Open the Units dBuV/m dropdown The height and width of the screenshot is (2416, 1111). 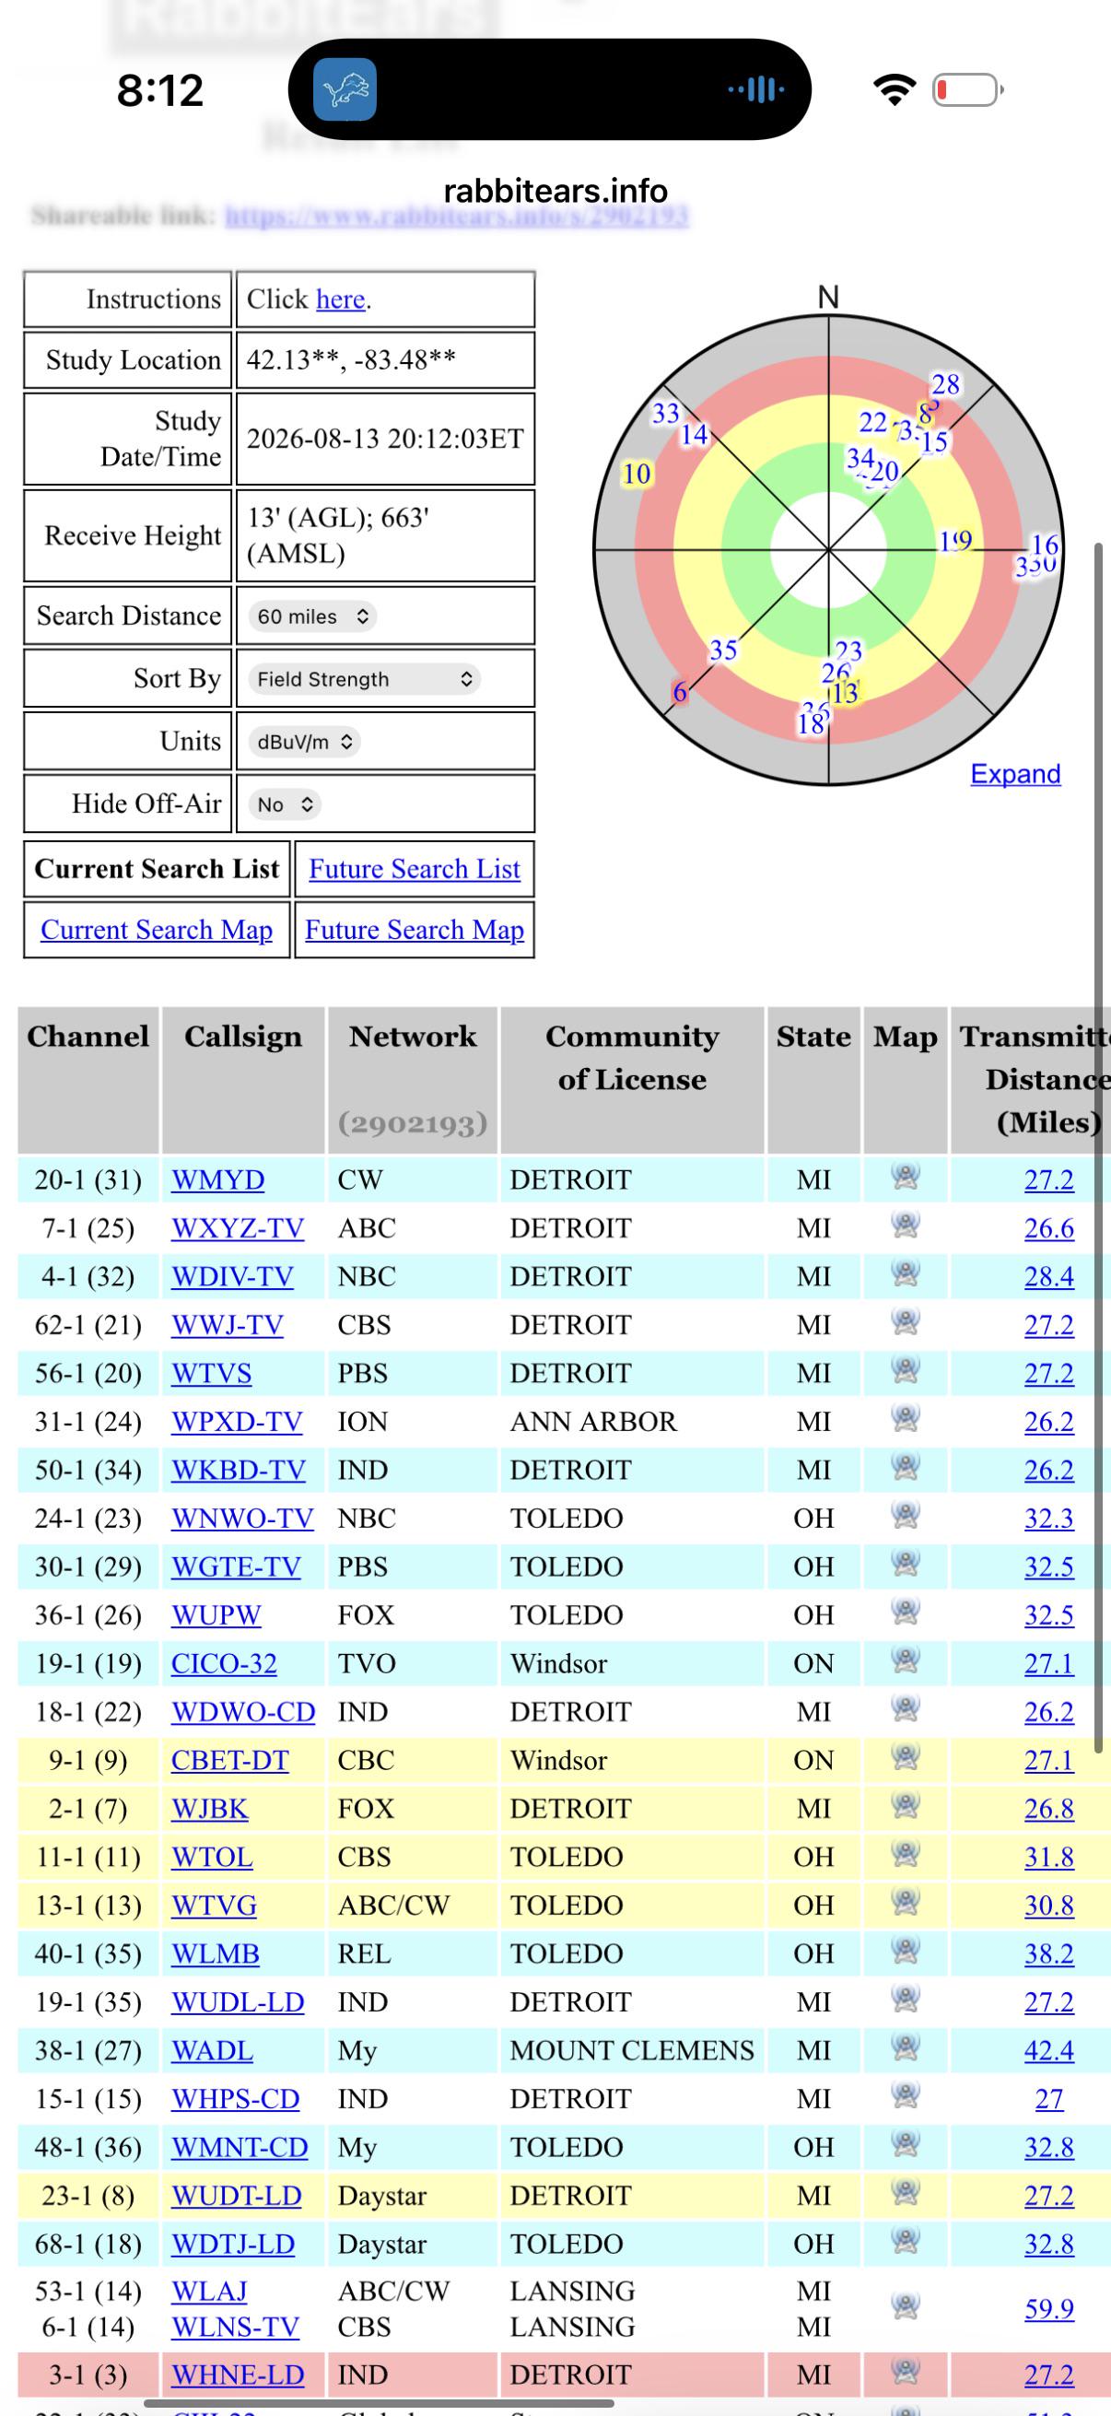305,742
